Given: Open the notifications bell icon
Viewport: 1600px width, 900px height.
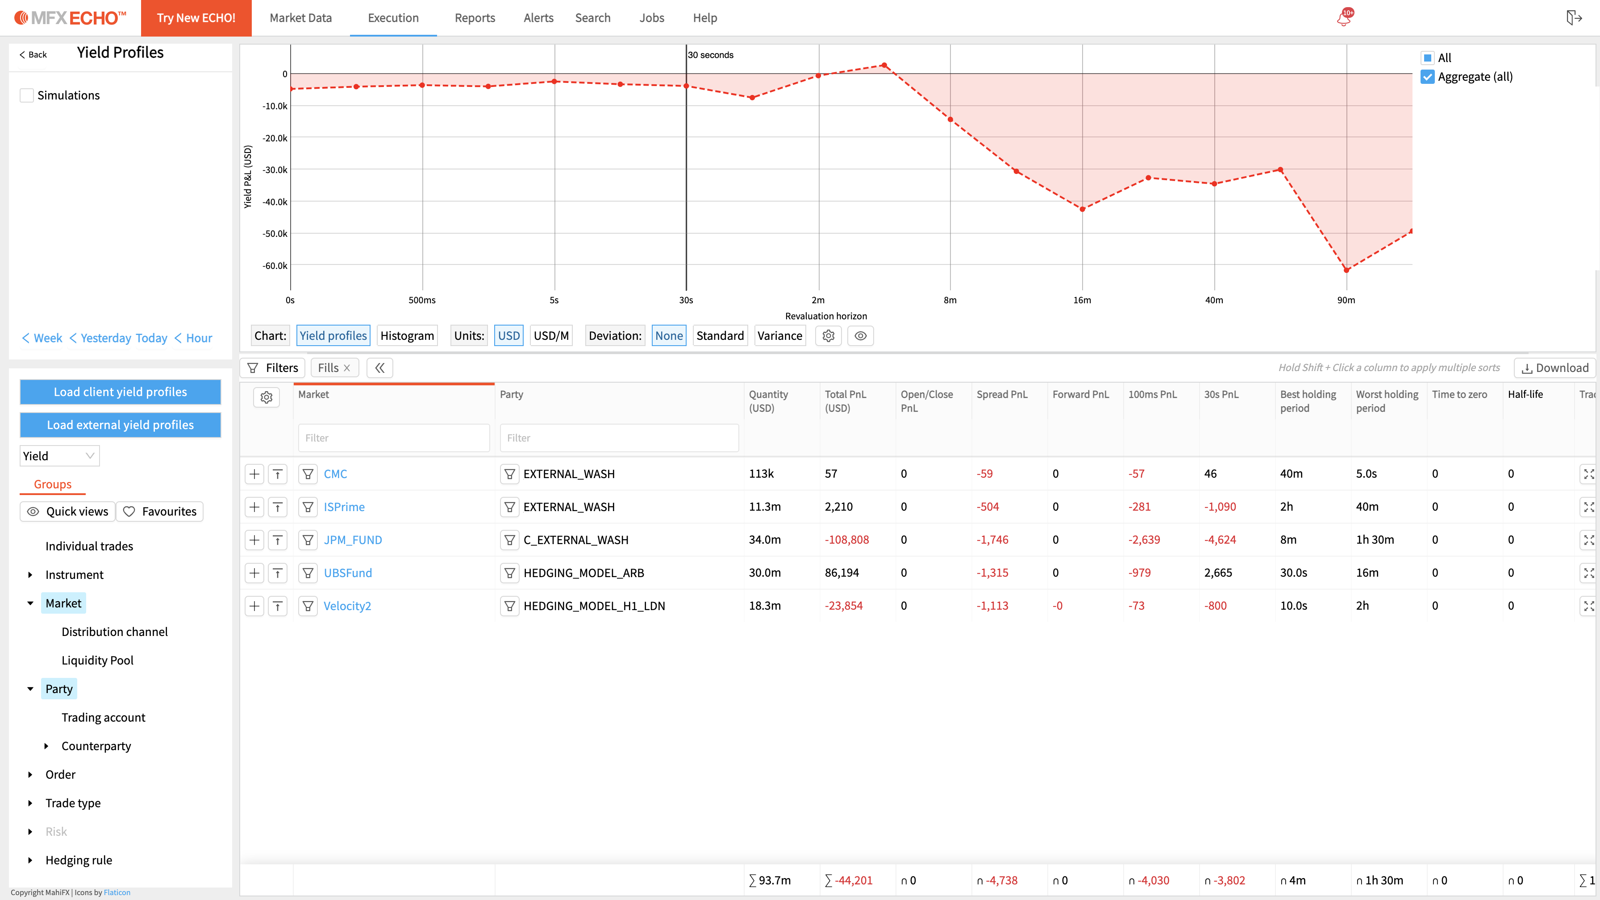Looking at the screenshot, I should pos(1344,18).
